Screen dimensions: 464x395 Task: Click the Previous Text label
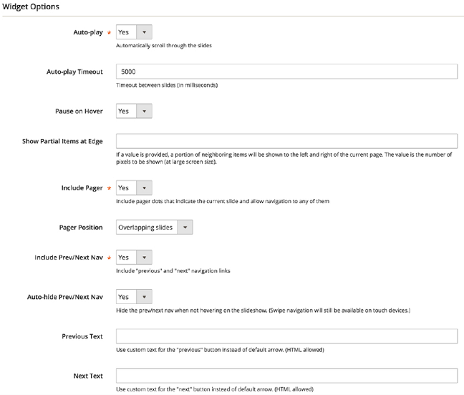(x=82, y=336)
